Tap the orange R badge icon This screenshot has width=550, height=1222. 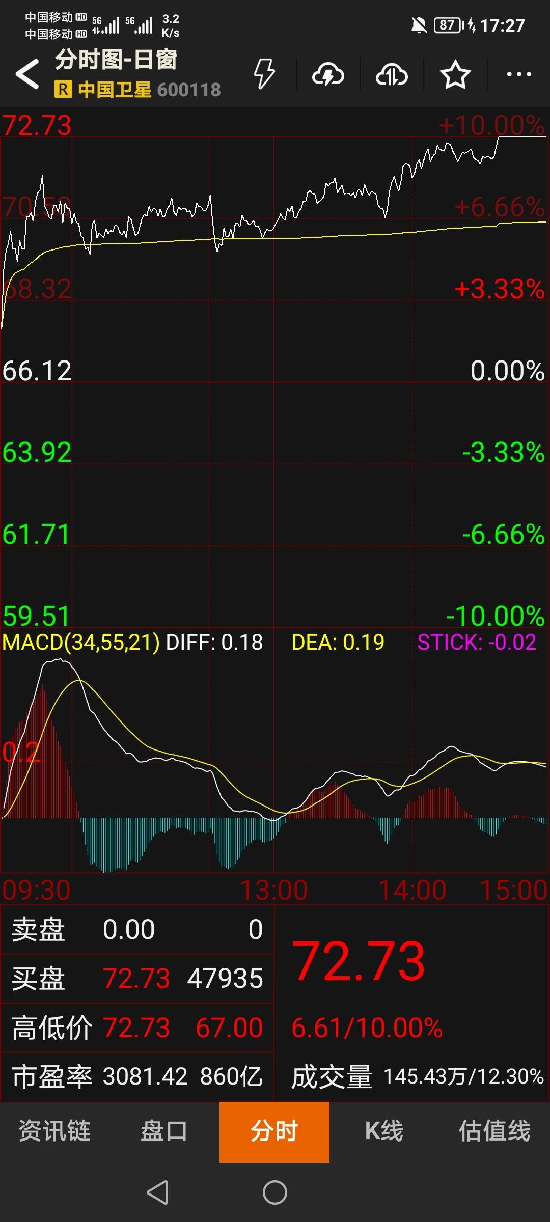coord(63,90)
